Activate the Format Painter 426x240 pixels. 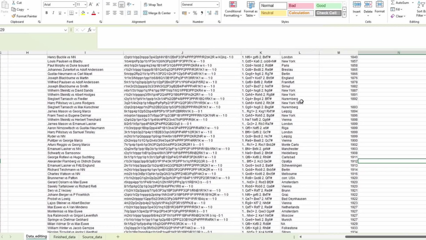[24, 16]
